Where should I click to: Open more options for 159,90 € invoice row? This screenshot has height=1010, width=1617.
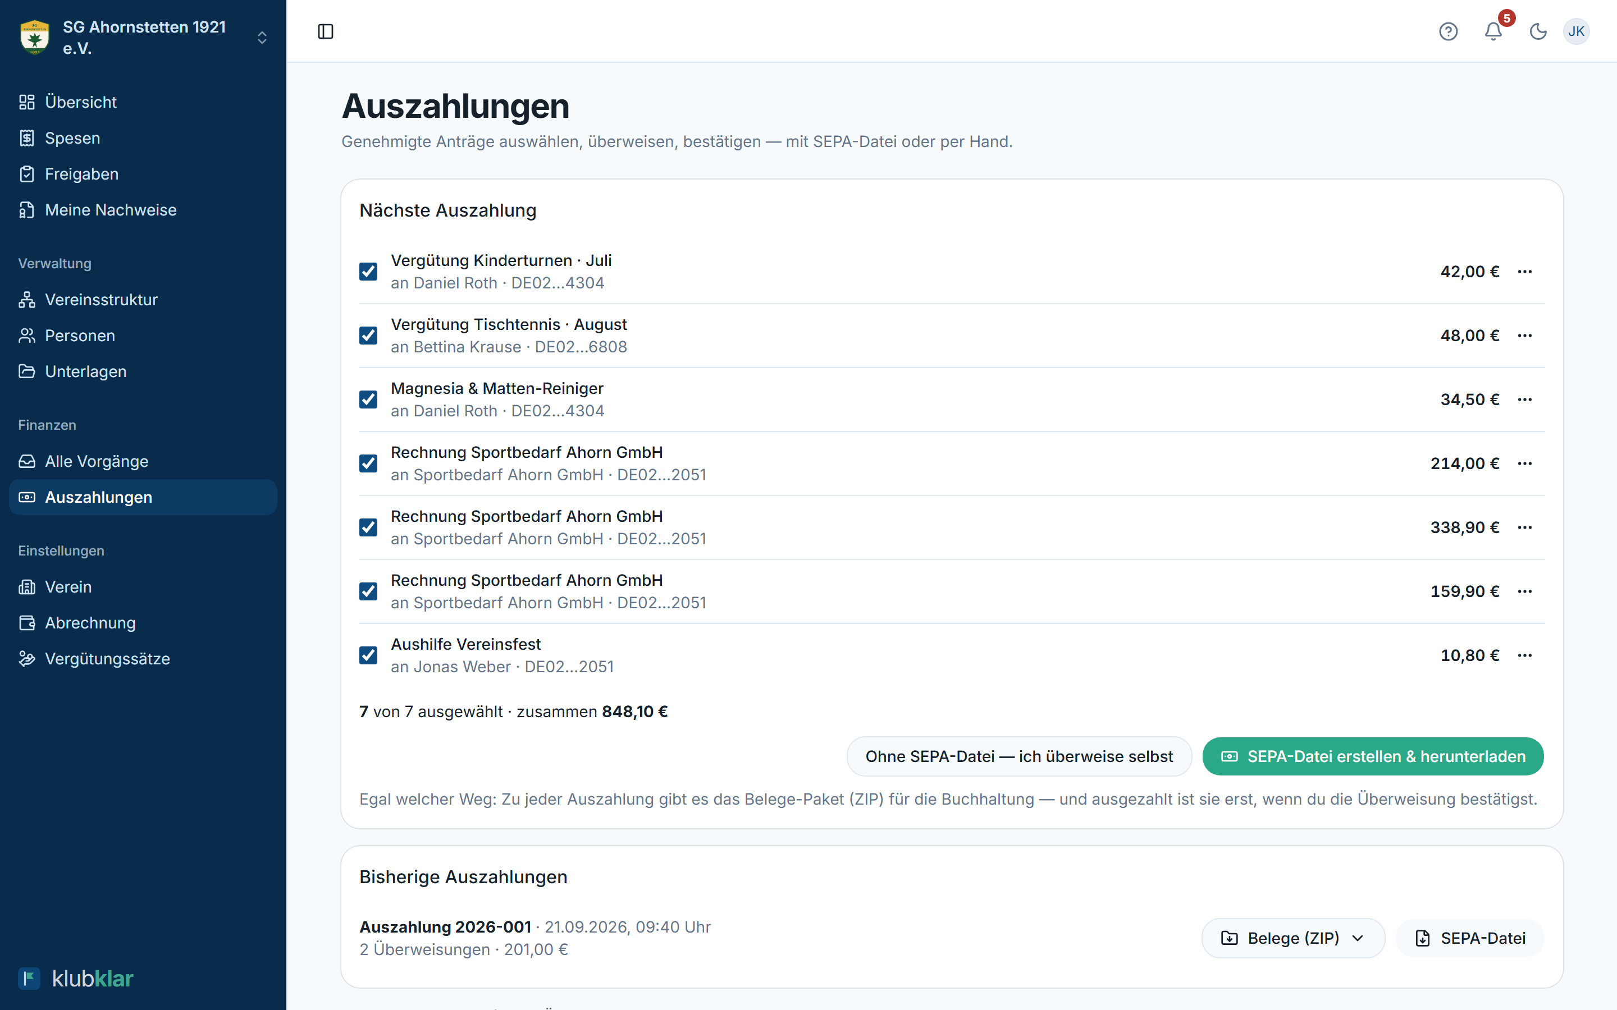(x=1525, y=591)
